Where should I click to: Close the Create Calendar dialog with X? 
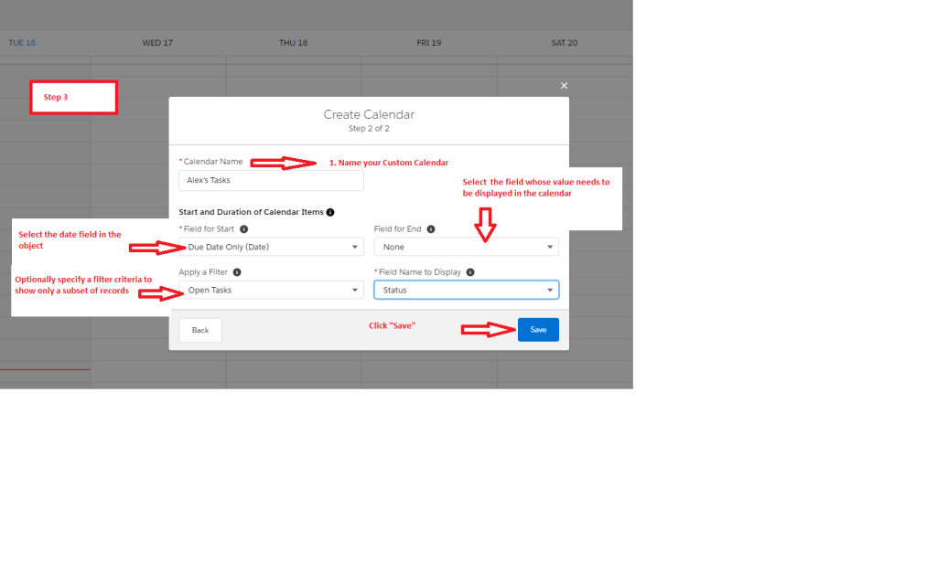coord(564,86)
